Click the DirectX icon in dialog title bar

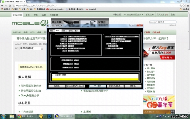click(48, 26)
